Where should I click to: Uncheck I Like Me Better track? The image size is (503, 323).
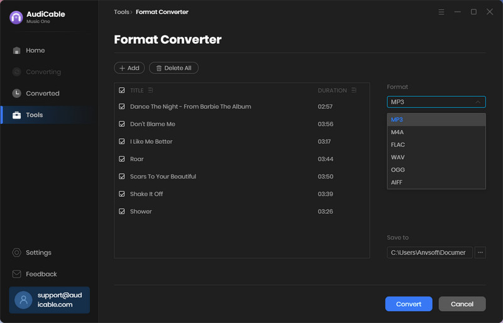(x=122, y=141)
